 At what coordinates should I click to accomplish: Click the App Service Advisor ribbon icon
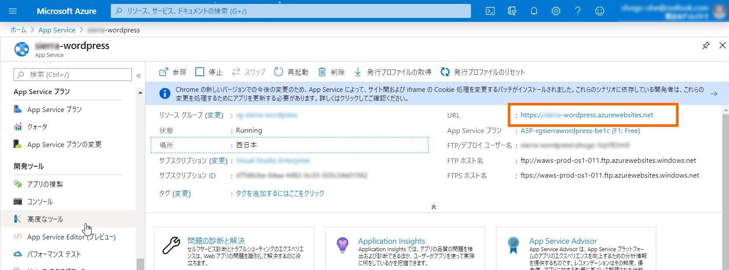point(513,245)
